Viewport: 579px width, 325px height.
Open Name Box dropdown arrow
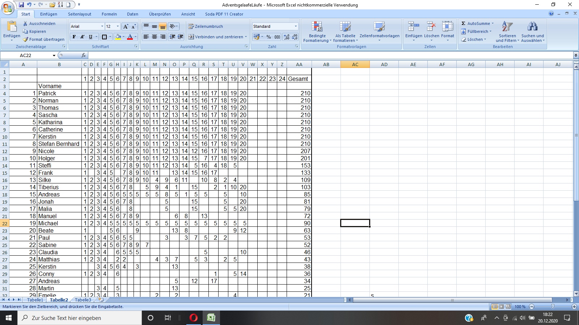(x=54, y=55)
